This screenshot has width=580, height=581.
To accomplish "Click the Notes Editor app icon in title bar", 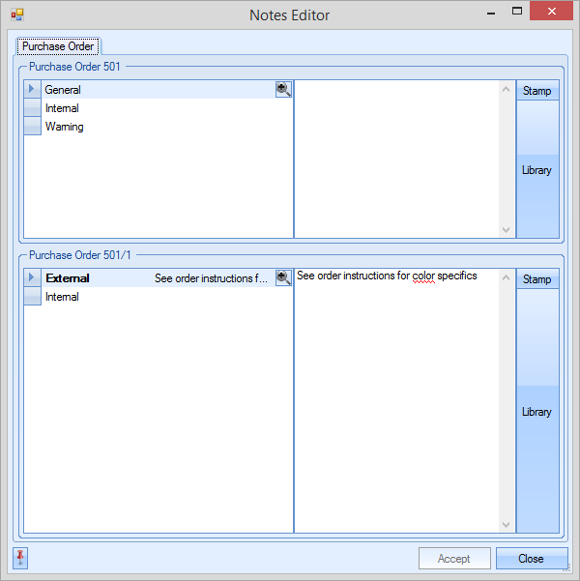I will point(17,15).
